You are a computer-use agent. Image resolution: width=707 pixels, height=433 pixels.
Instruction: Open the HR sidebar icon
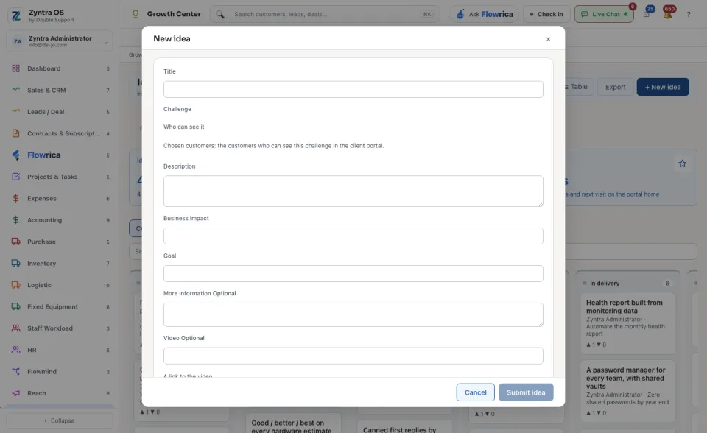(x=15, y=350)
